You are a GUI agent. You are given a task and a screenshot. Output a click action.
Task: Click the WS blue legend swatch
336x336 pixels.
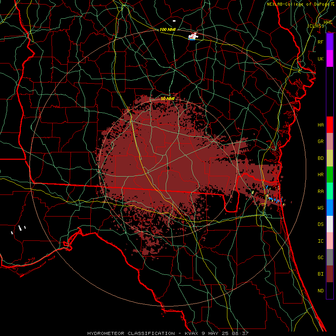coord(330,208)
